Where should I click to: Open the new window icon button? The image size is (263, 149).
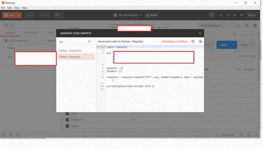tap(58, 15)
